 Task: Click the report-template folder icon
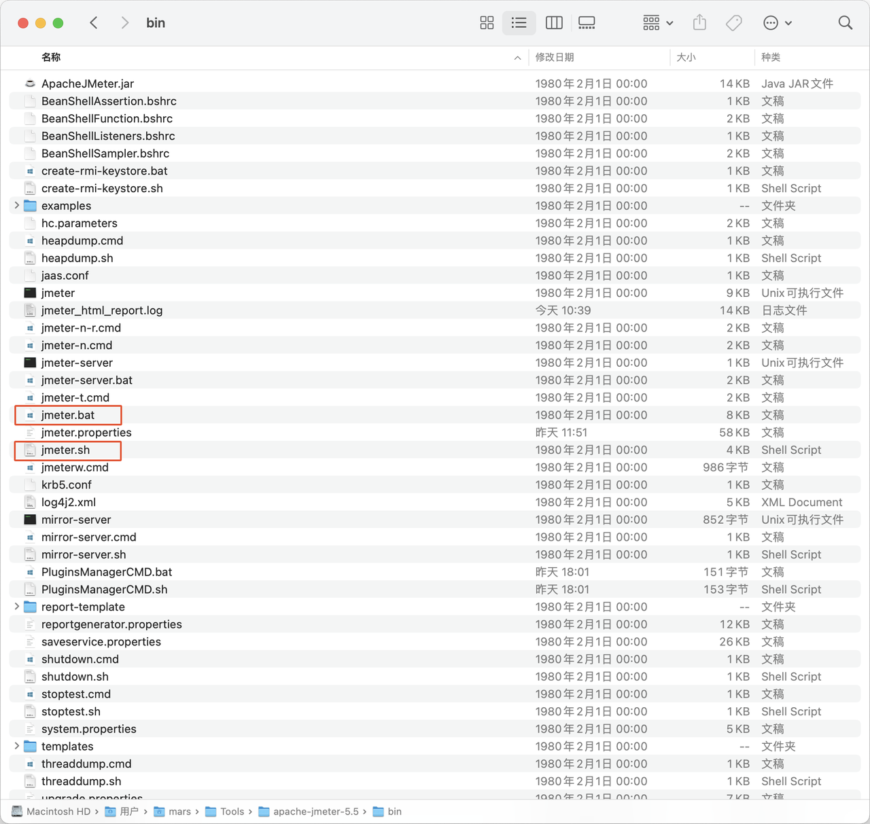(30, 607)
